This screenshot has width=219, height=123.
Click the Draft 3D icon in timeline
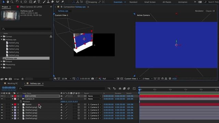coord(115,88)
